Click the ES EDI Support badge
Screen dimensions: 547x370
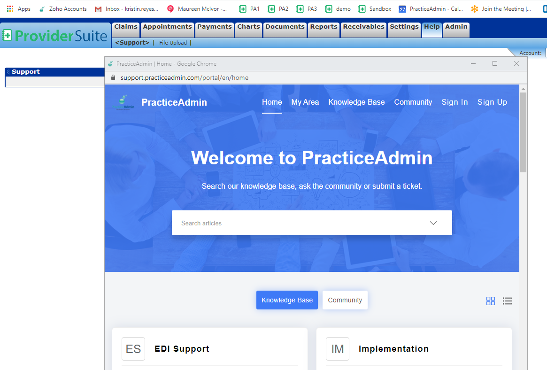tap(133, 349)
